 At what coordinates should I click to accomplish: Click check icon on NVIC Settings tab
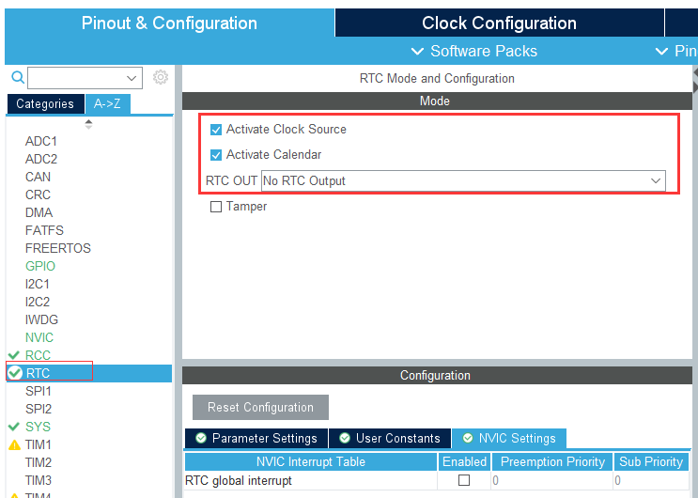tap(468, 438)
